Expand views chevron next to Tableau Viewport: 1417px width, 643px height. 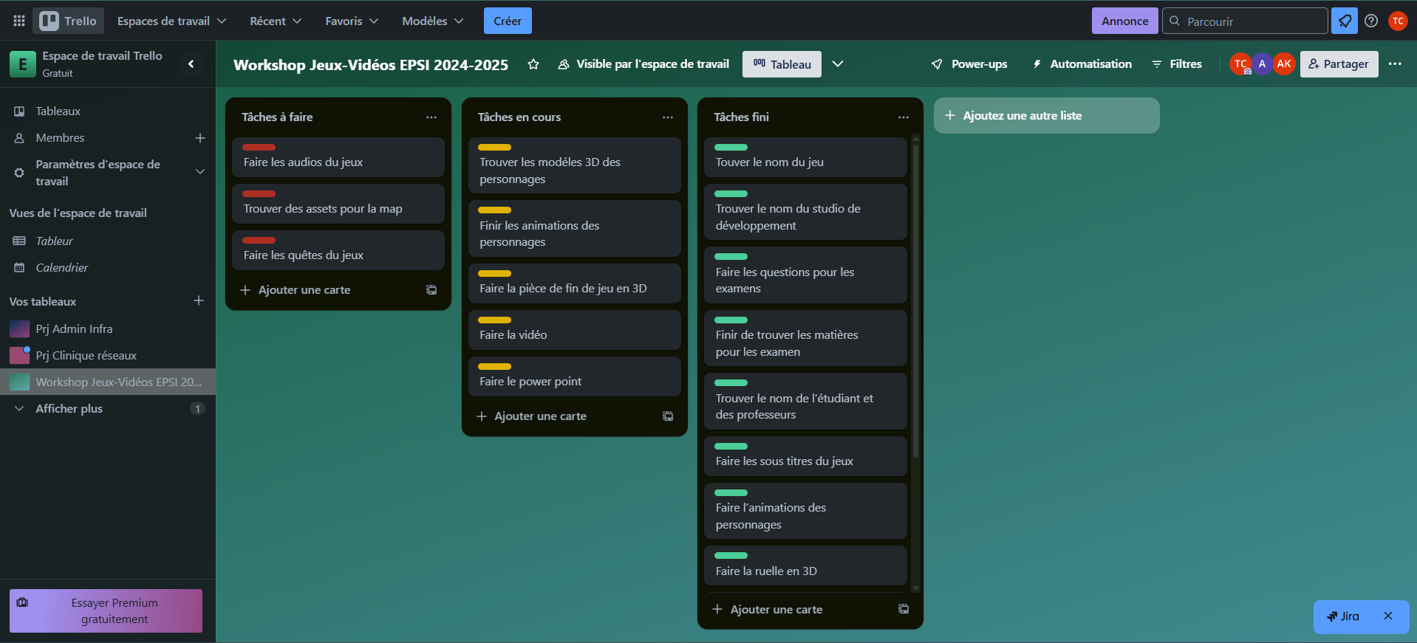pyautogui.click(x=838, y=64)
